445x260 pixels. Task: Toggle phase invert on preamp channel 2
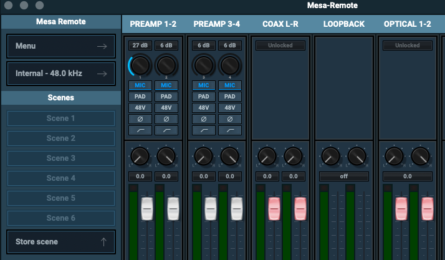(166, 119)
